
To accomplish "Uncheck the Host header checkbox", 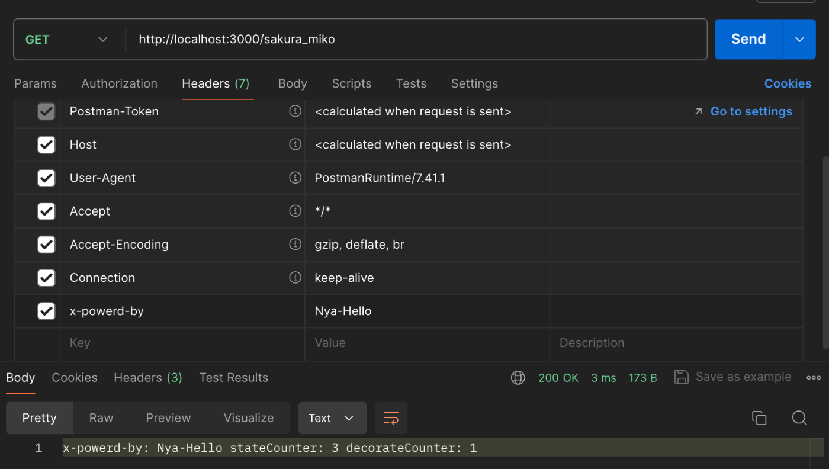I will coord(46,144).
